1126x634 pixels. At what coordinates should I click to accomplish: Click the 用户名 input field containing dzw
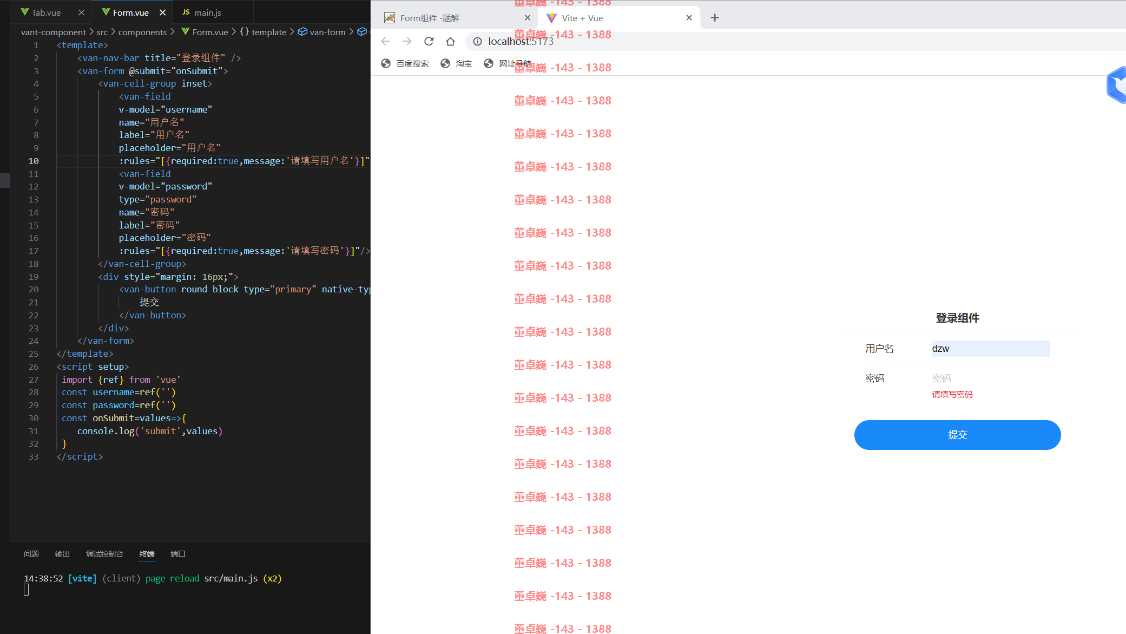point(991,349)
